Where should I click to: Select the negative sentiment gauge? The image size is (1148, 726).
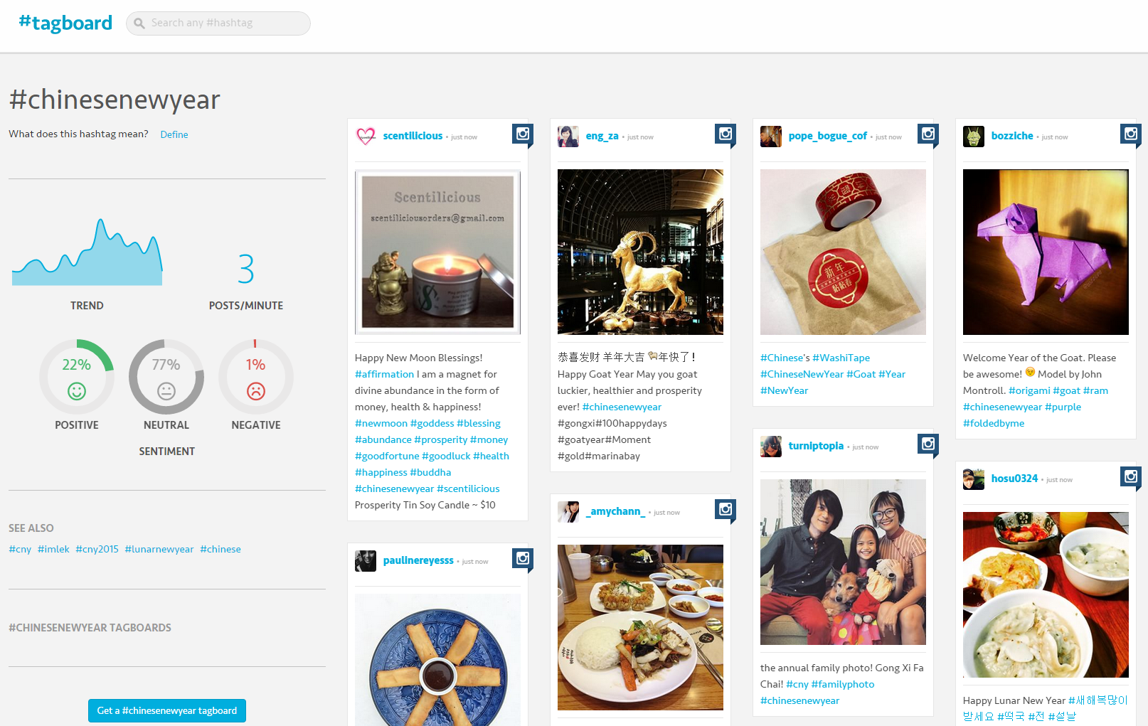[256, 377]
